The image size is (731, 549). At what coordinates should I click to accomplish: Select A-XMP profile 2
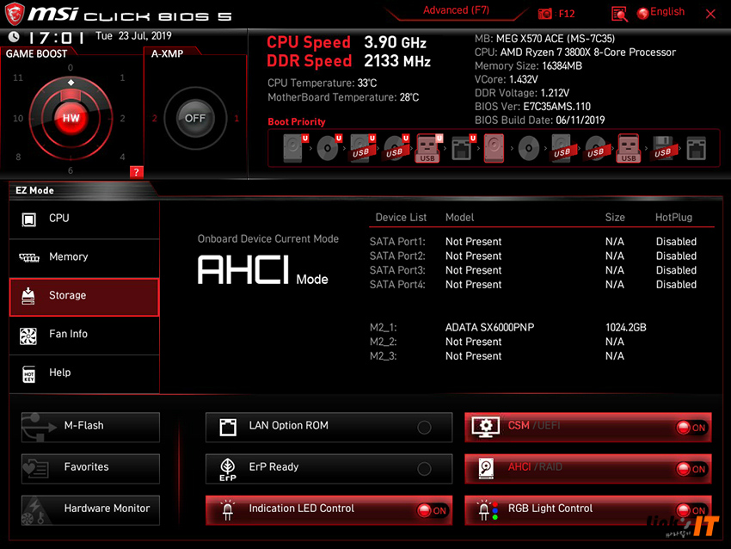154,119
